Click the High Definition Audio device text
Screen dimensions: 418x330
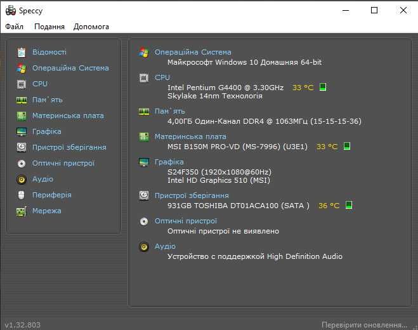click(255, 256)
